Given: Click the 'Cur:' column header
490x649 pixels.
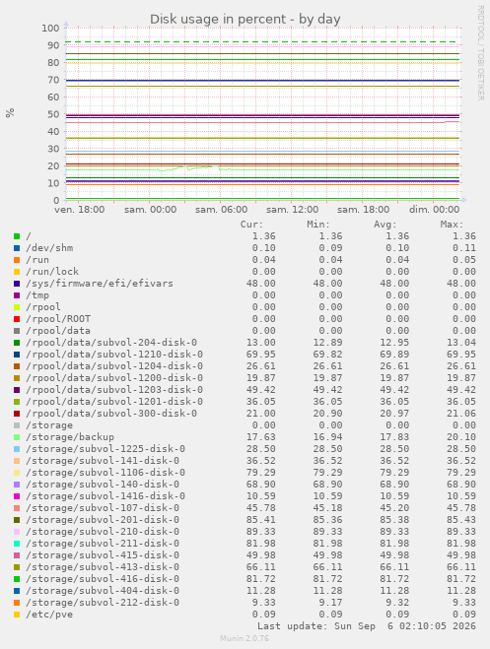Looking at the screenshot, I should (x=251, y=225).
